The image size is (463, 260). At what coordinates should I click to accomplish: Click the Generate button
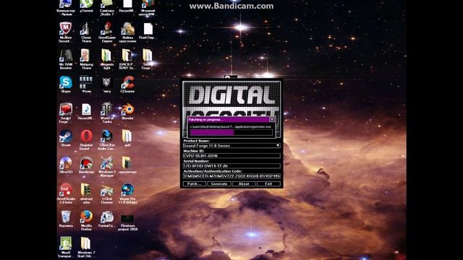click(218, 183)
